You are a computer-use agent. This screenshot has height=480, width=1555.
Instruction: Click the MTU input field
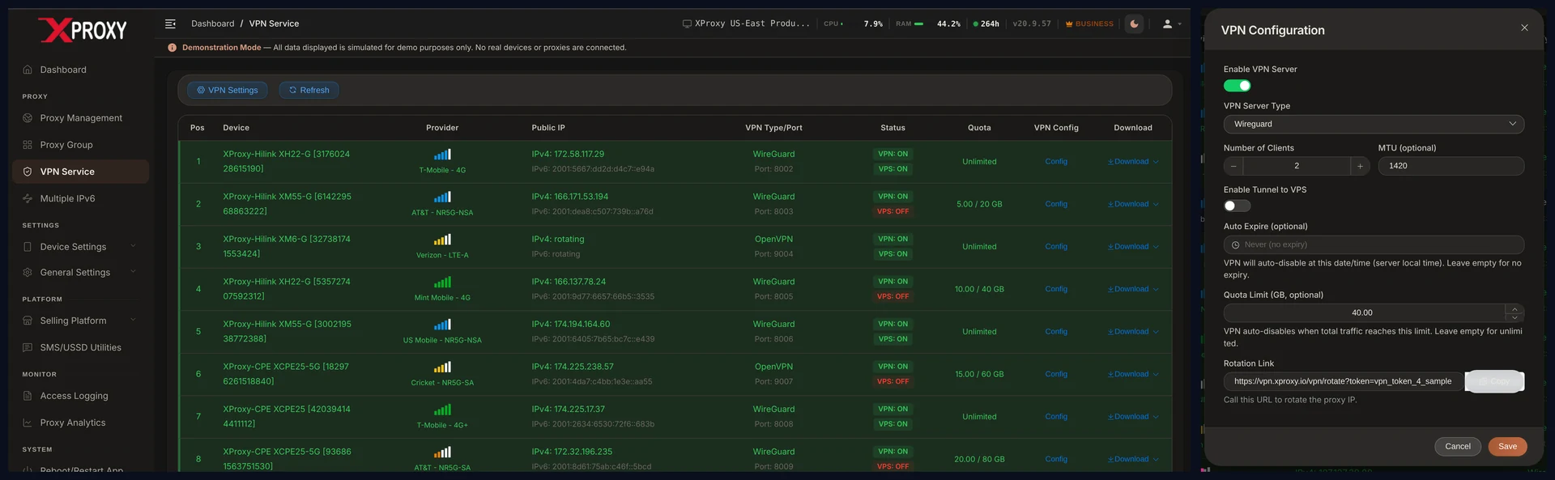pos(1451,166)
